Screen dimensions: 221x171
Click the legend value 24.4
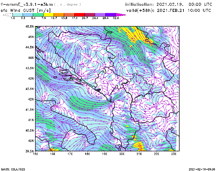tap(95, 18)
